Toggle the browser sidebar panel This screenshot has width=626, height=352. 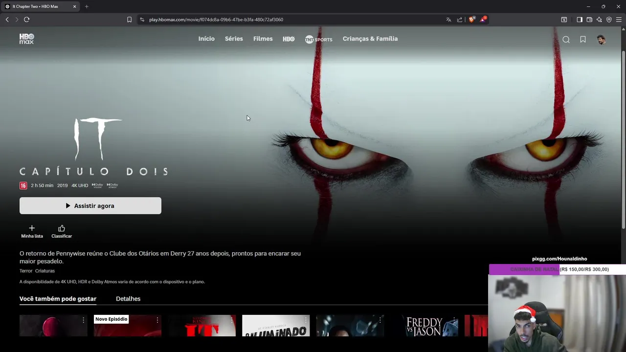point(580,20)
